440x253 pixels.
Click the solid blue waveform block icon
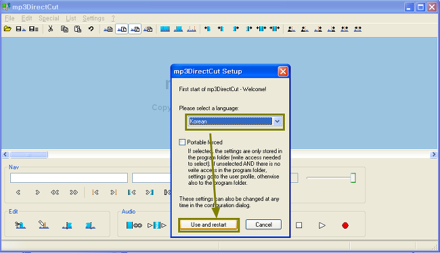pos(165,29)
